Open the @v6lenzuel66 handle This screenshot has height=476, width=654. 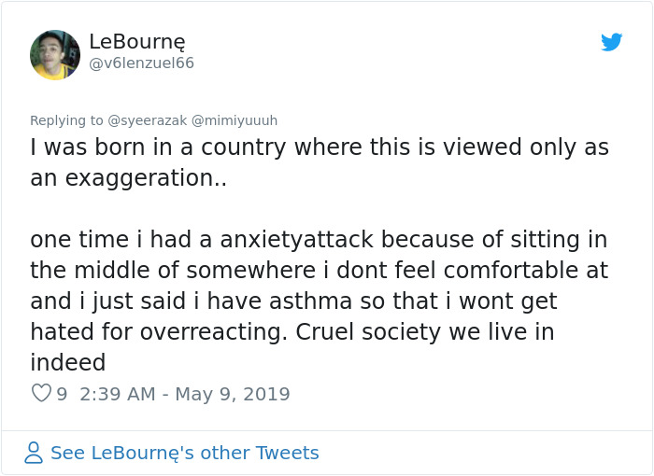pyautogui.click(x=142, y=63)
